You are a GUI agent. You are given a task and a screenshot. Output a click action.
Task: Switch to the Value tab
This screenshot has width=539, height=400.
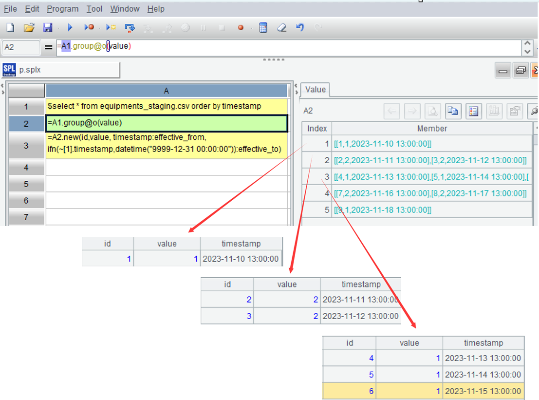(x=315, y=90)
